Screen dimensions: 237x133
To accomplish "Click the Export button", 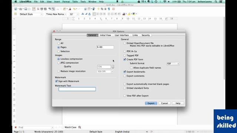I will click(x=151, y=103).
